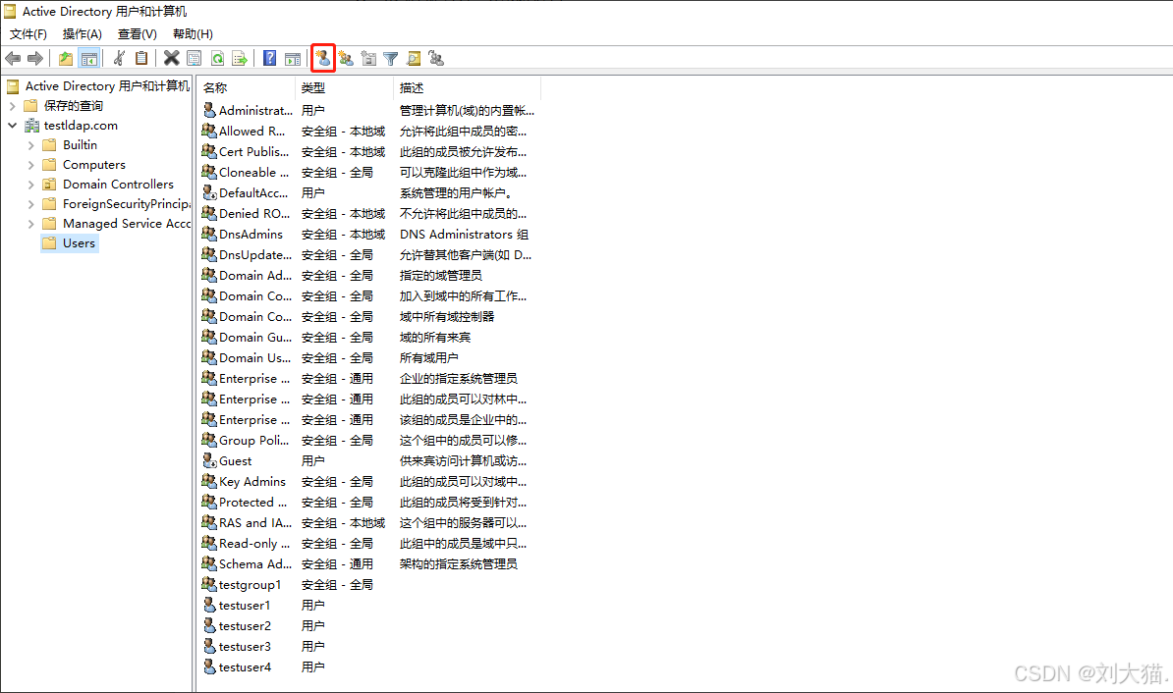
Task: Click add to group toolbar icon
Action: (436, 58)
